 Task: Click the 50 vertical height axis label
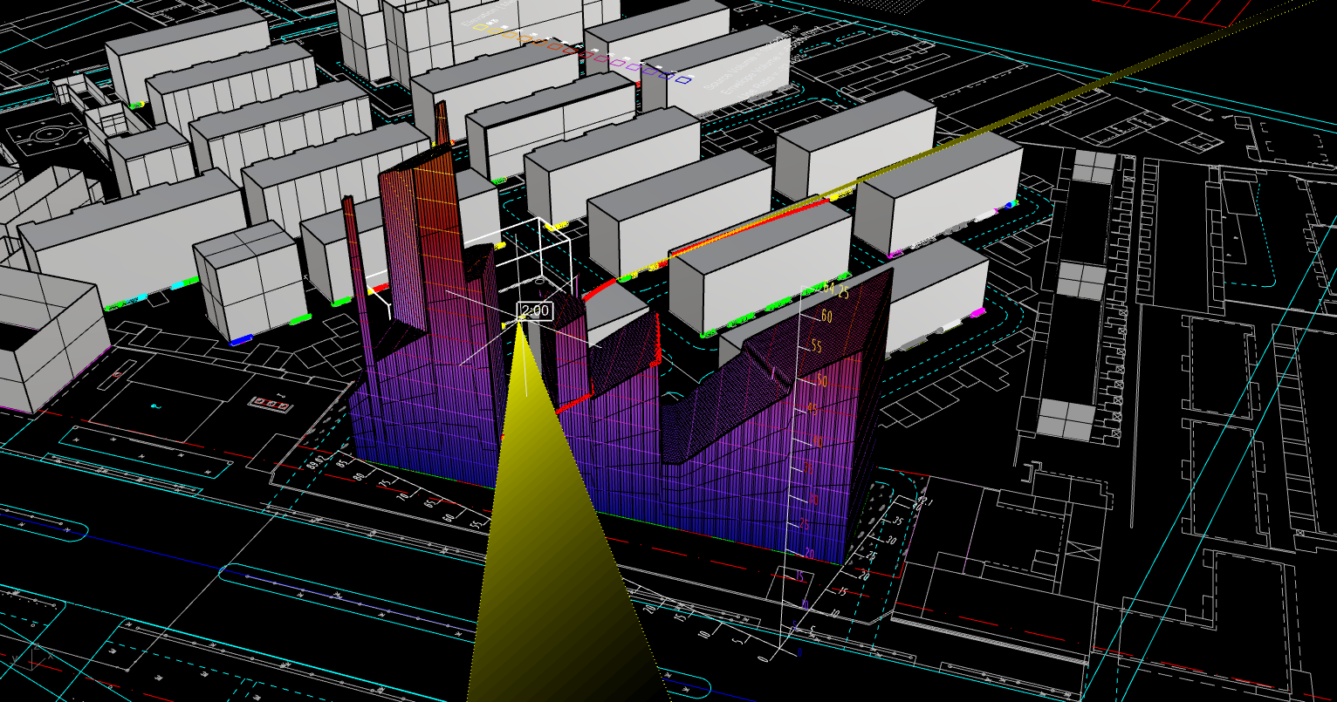pyautogui.click(x=821, y=381)
